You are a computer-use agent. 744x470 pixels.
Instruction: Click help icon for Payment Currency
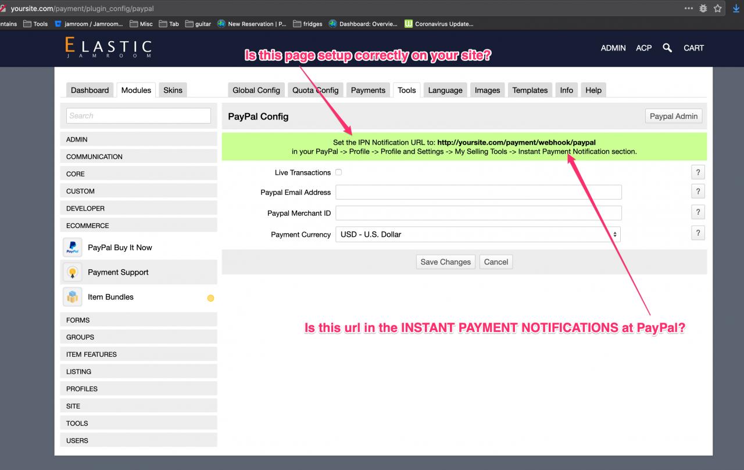coord(697,233)
